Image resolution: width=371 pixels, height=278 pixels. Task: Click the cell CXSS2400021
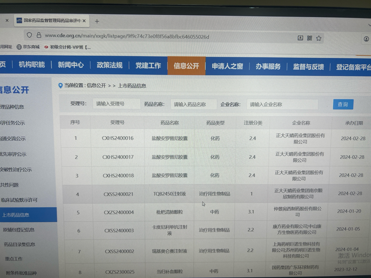(118, 194)
